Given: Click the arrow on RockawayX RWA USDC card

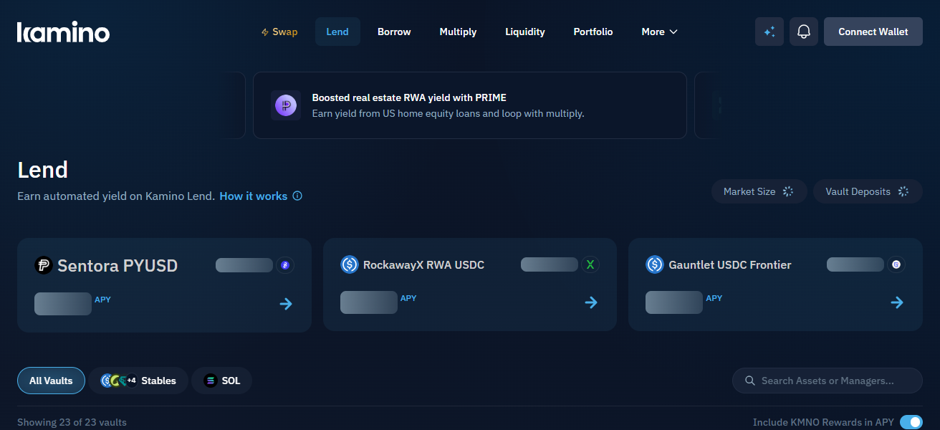Looking at the screenshot, I should (x=591, y=302).
